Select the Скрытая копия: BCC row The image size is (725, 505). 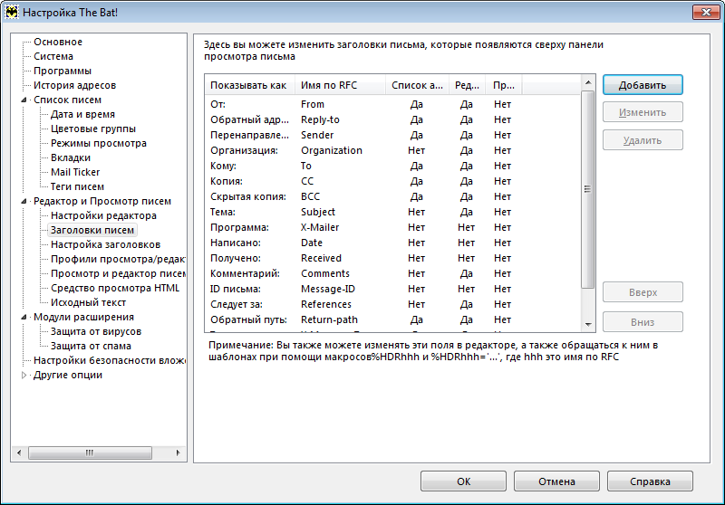(392, 196)
